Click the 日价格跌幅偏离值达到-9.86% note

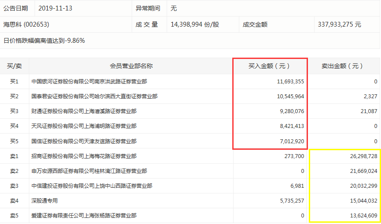pos(44,41)
